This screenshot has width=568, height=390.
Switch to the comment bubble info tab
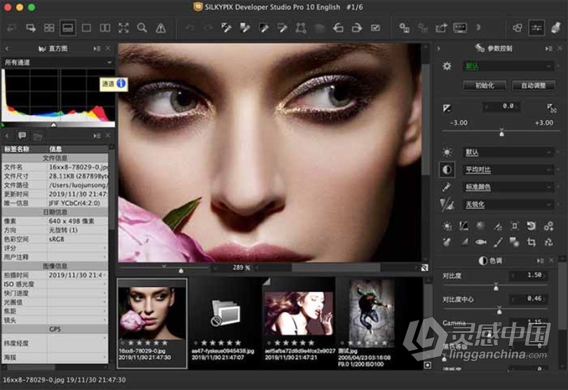(22, 136)
